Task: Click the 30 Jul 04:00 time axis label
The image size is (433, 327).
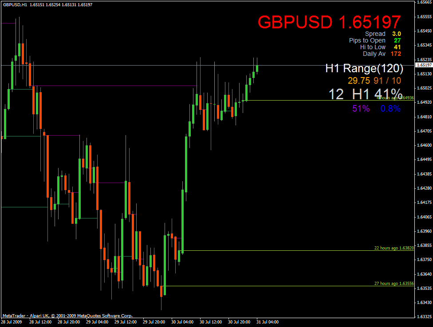Action: coord(182,322)
